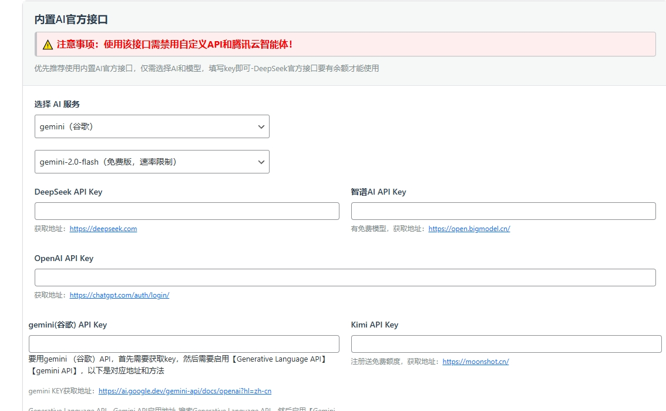
Task: Open the https://moonshot.cn/ link
Action: pos(475,362)
